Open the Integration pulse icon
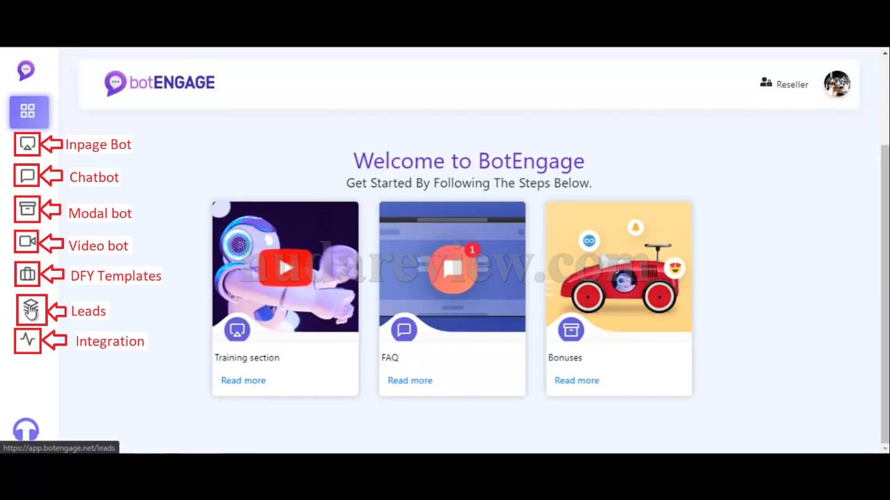890x500 pixels. (x=27, y=340)
